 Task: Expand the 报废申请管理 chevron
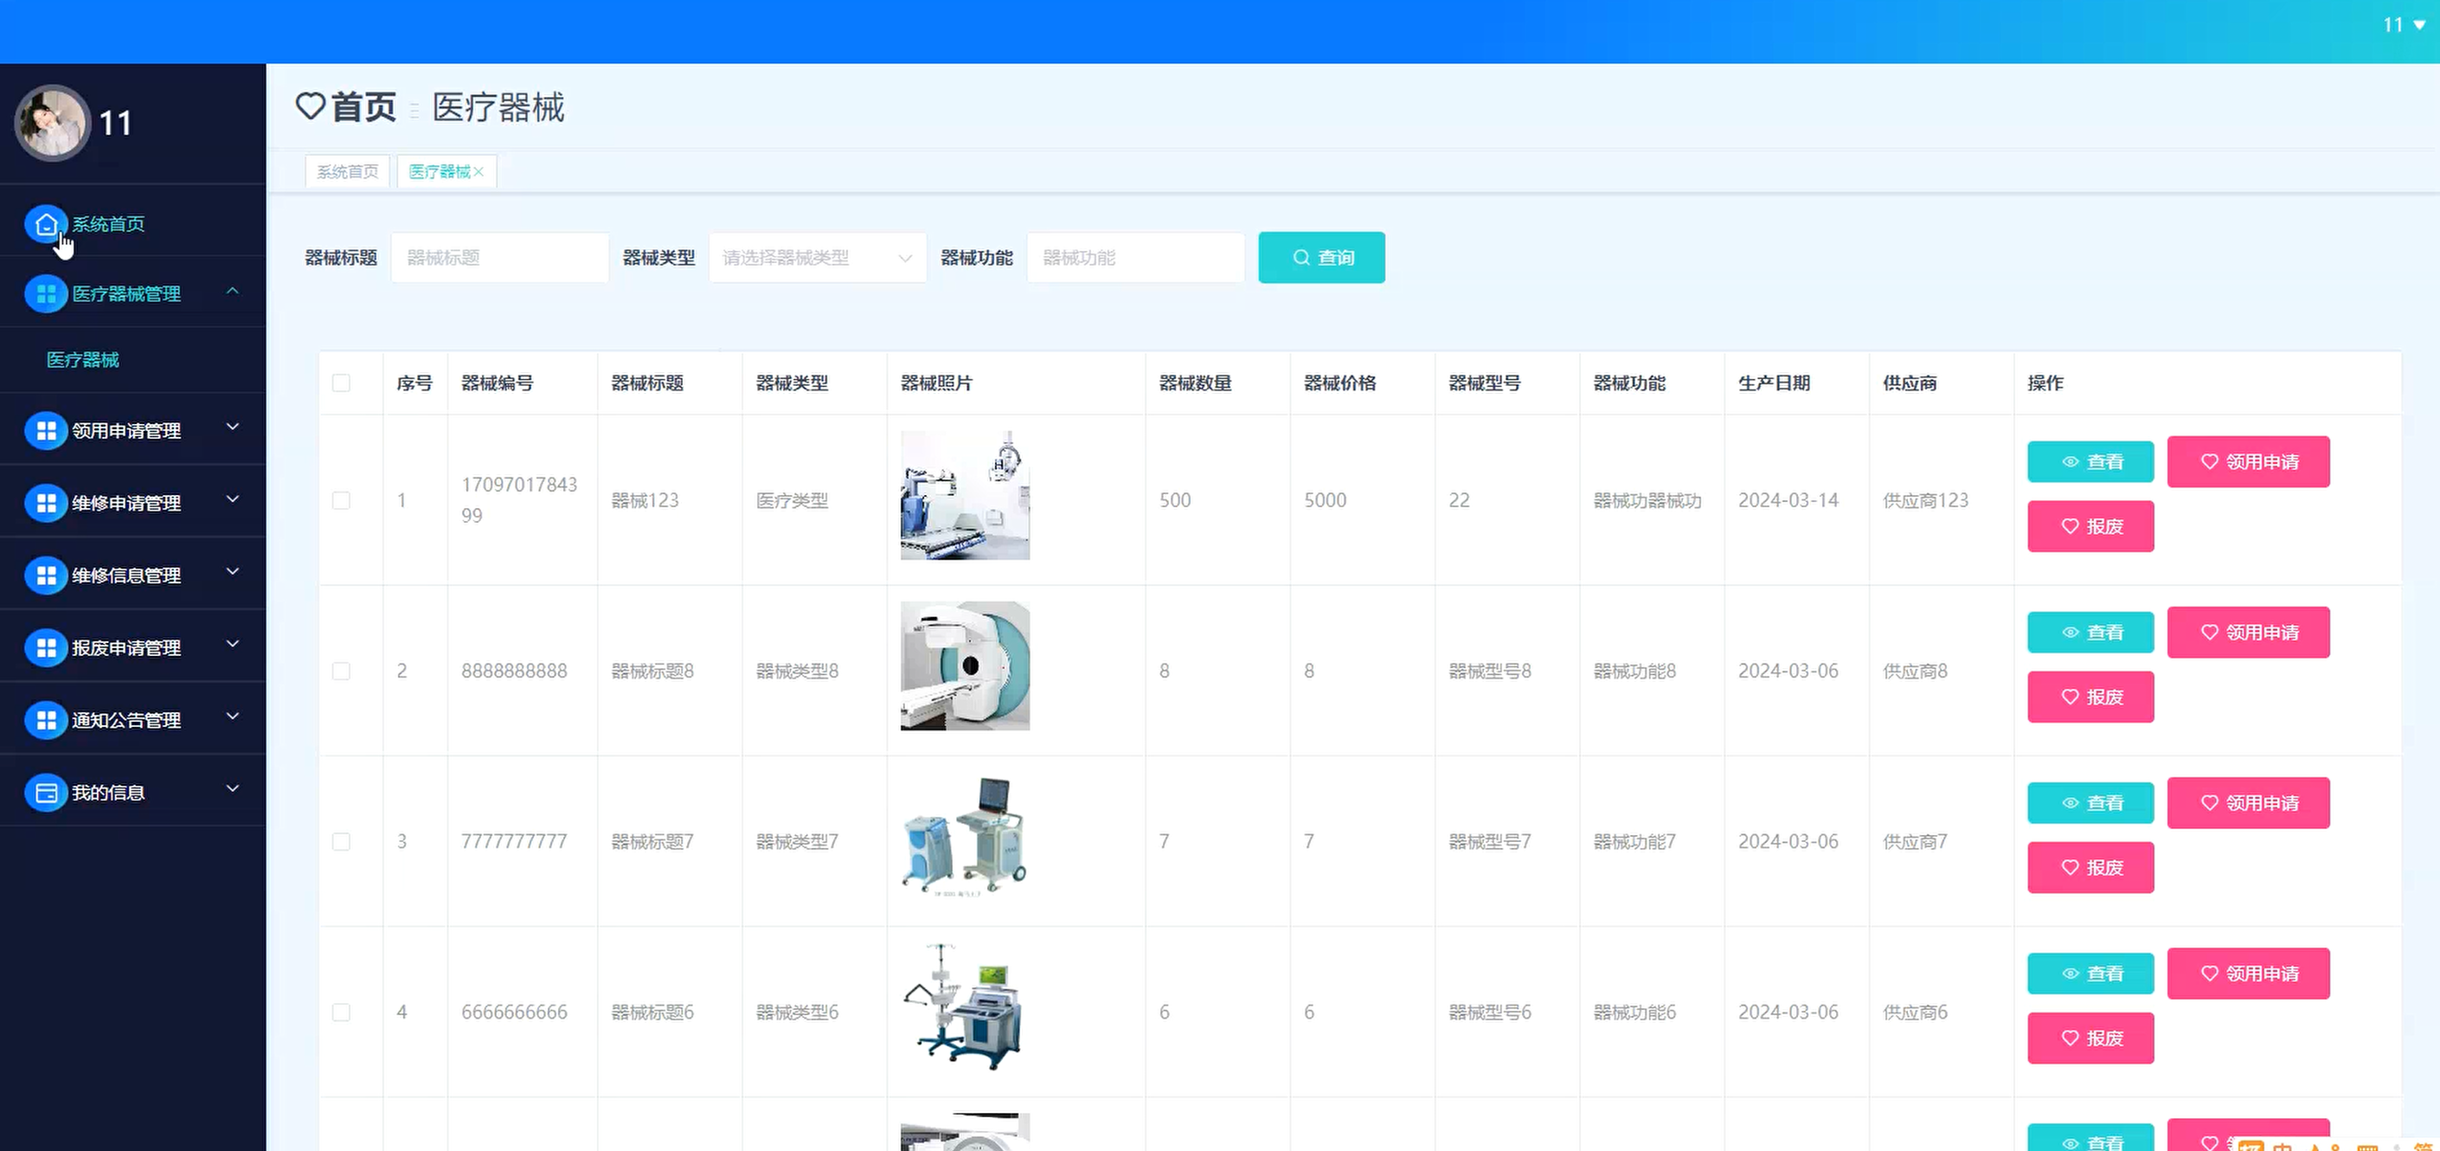pyautogui.click(x=232, y=644)
